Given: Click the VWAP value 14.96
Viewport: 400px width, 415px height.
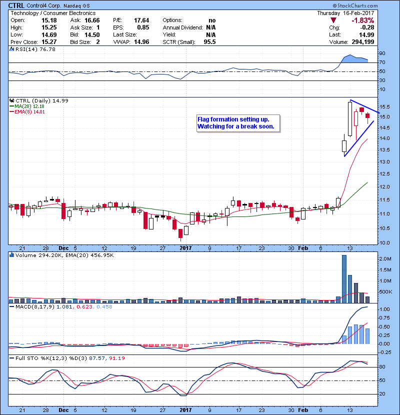Looking at the screenshot, I should [141, 42].
